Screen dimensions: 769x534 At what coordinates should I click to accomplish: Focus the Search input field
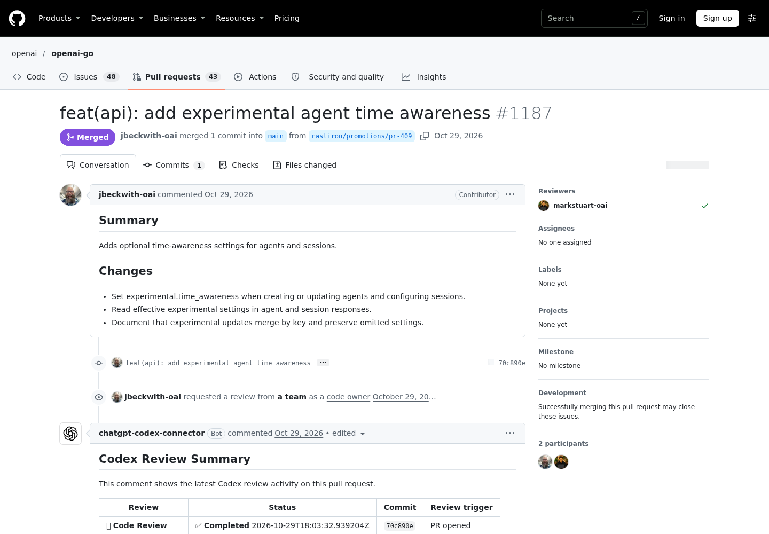594,18
